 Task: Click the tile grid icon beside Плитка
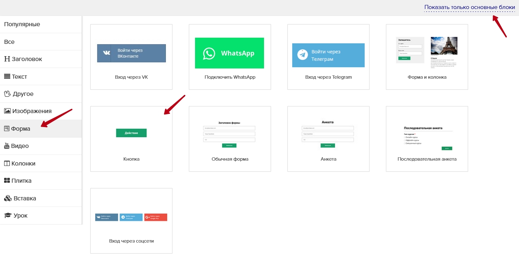[7, 181]
